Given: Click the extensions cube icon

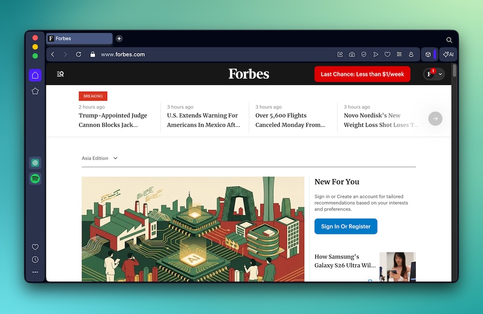Looking at the screenshot, I should coord(428,55).
